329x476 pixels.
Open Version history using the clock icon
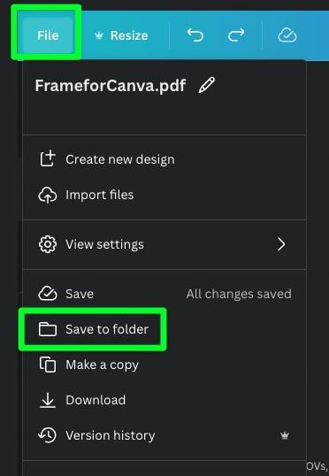click(x=48, y=435)
